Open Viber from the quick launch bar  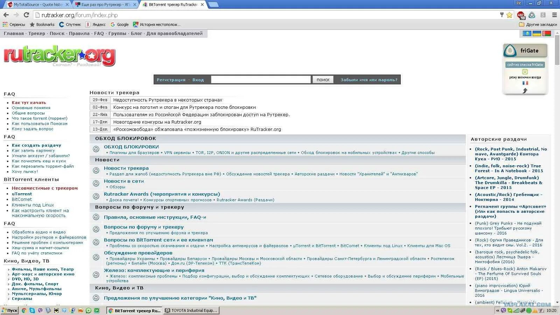tap(40, 310)
